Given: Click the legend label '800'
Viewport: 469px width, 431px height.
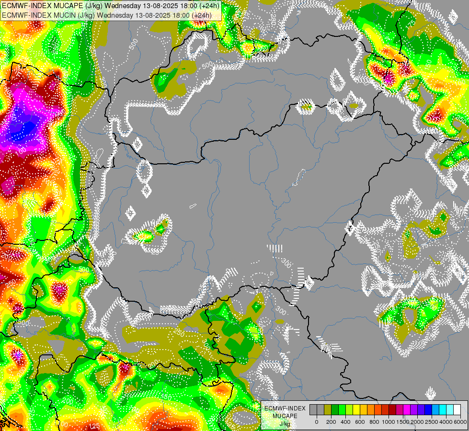Looking at the screenshot, I should pos(374,422).
